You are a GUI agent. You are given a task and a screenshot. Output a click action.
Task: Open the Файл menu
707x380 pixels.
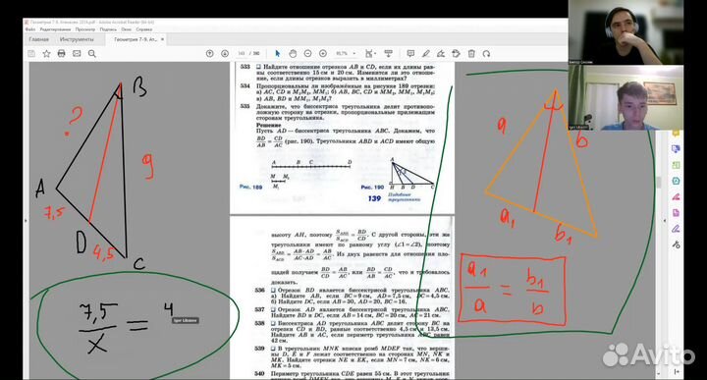[x=30, y=29]
